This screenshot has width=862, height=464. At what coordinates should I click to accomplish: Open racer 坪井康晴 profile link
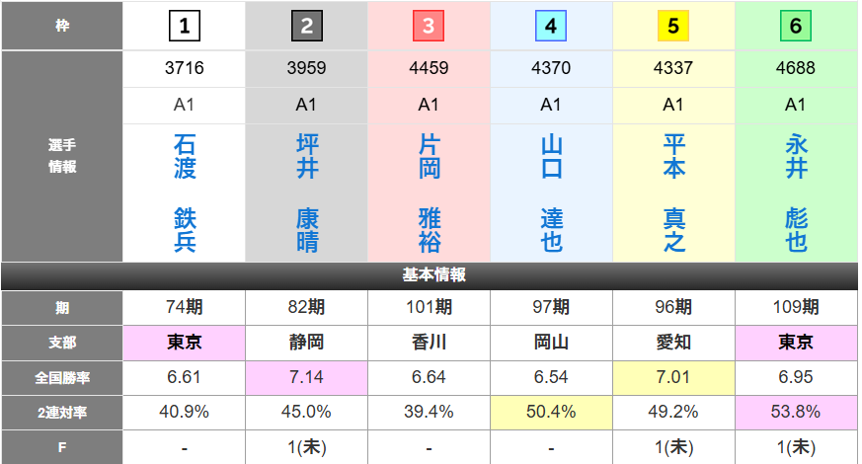[x=307, y=193]
